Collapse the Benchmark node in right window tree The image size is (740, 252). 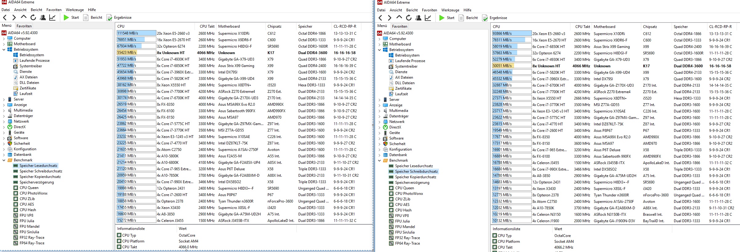pos(379,161)
